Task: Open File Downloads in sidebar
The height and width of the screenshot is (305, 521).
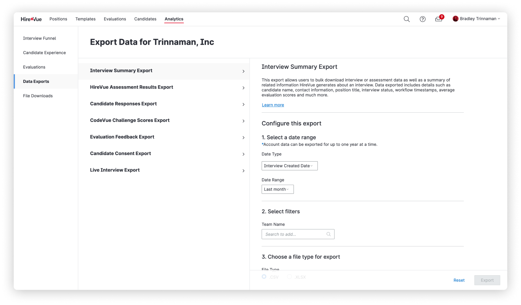Action: tap(46, 96)
